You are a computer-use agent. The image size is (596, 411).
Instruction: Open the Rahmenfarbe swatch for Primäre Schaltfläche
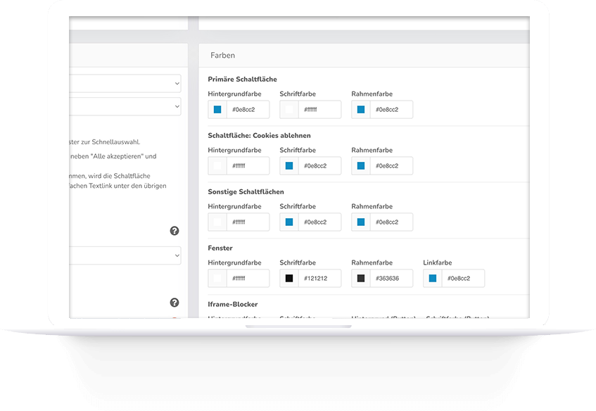360,109
